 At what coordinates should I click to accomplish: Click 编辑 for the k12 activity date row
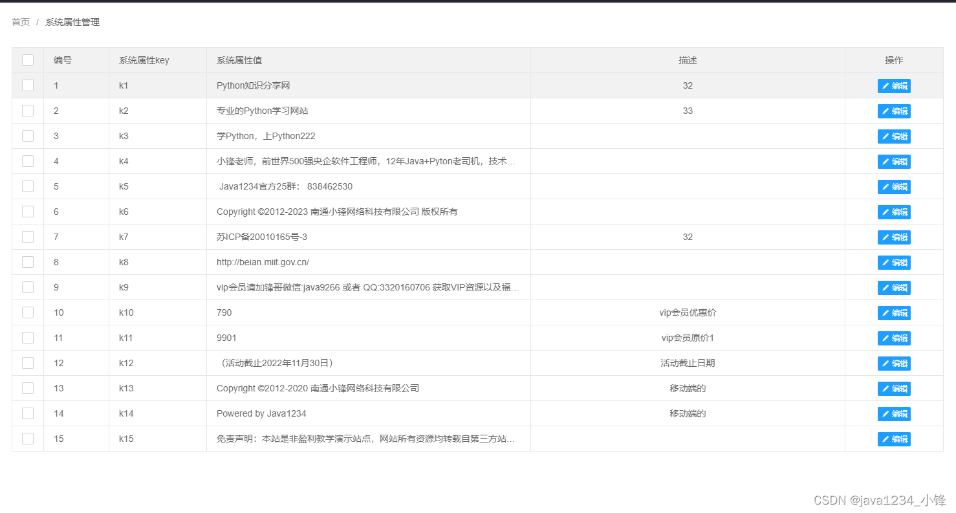click(894, 364)
